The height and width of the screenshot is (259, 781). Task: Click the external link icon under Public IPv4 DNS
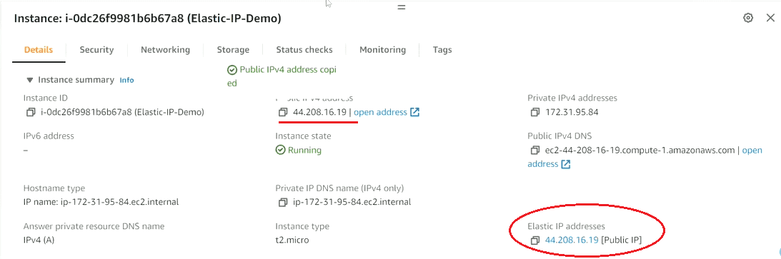pyautogui.click(x=565, y=164)
